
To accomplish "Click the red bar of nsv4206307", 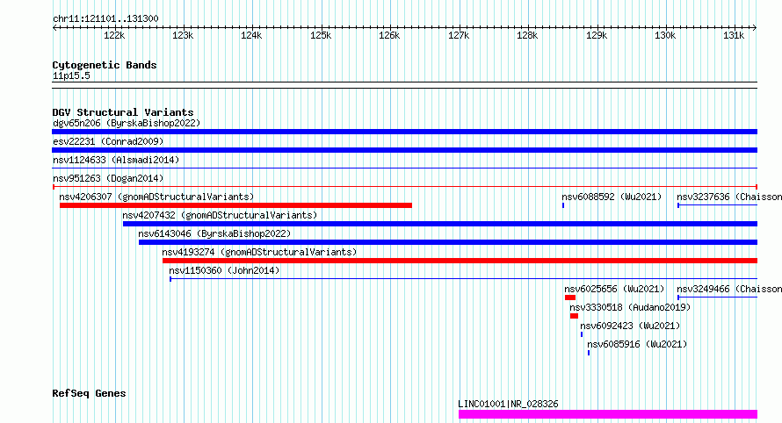I will [x=235, y=205].
